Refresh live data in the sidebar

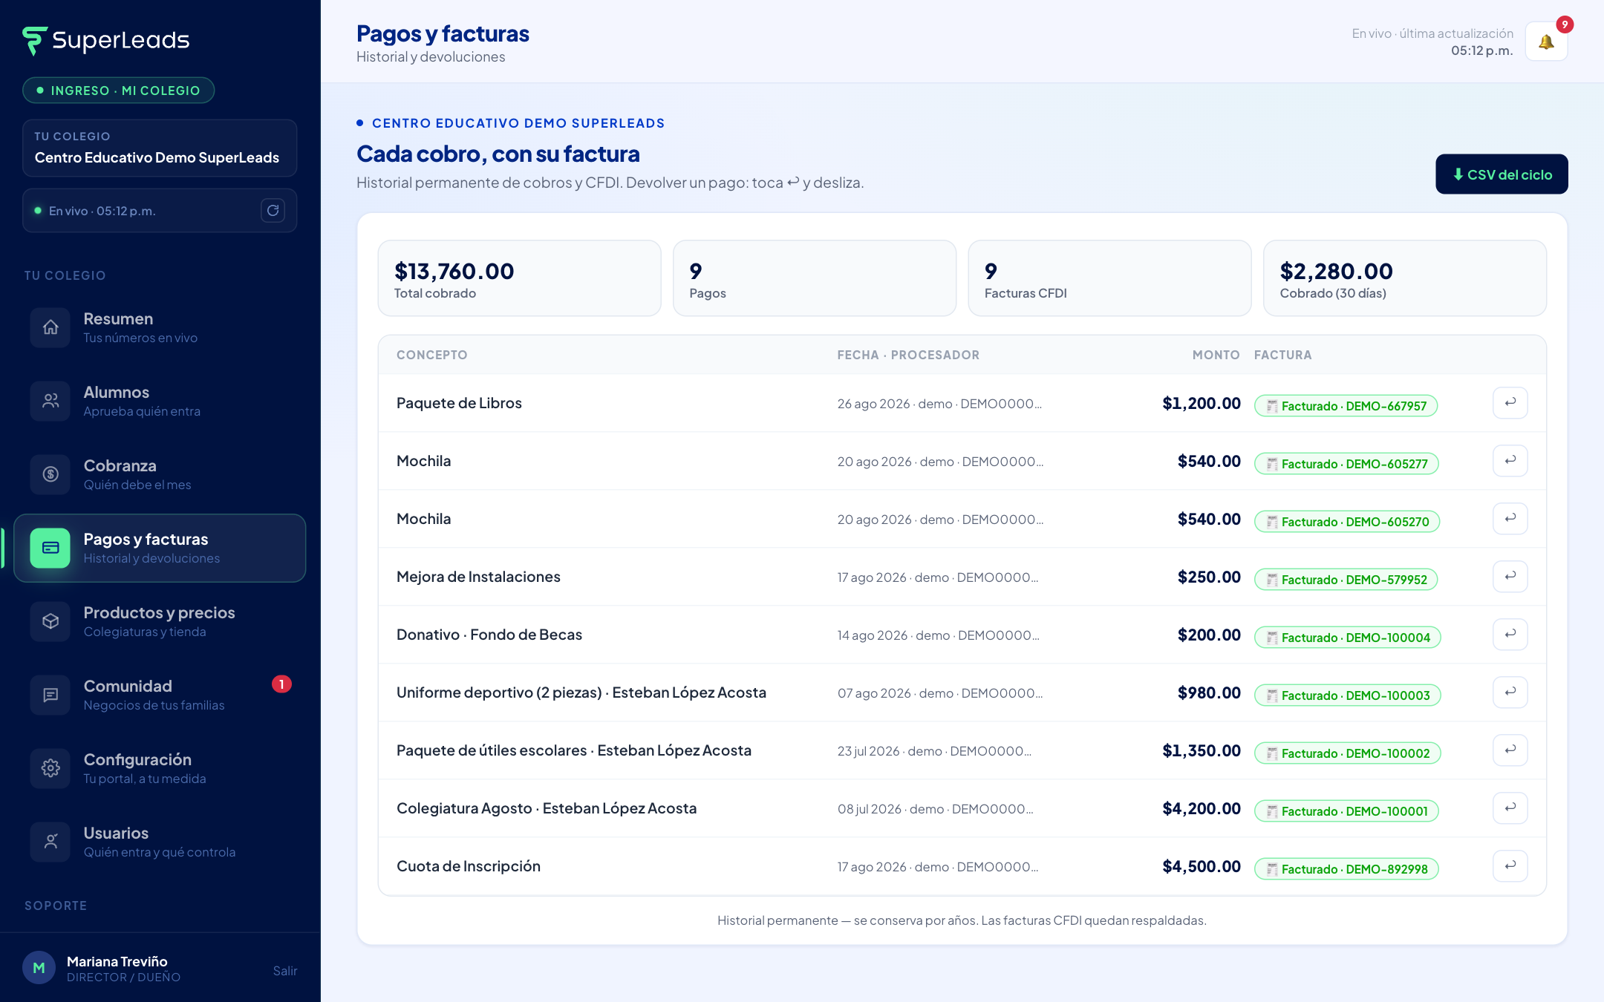[x=273, y=211]
